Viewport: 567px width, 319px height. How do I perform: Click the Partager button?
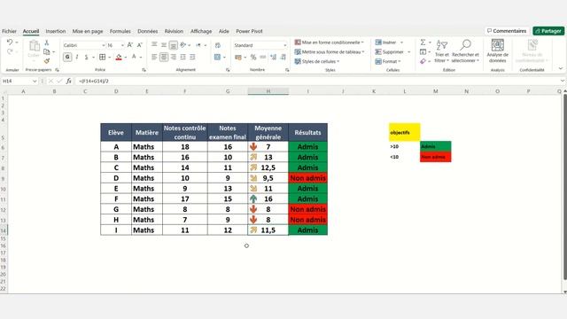(548, 31)
